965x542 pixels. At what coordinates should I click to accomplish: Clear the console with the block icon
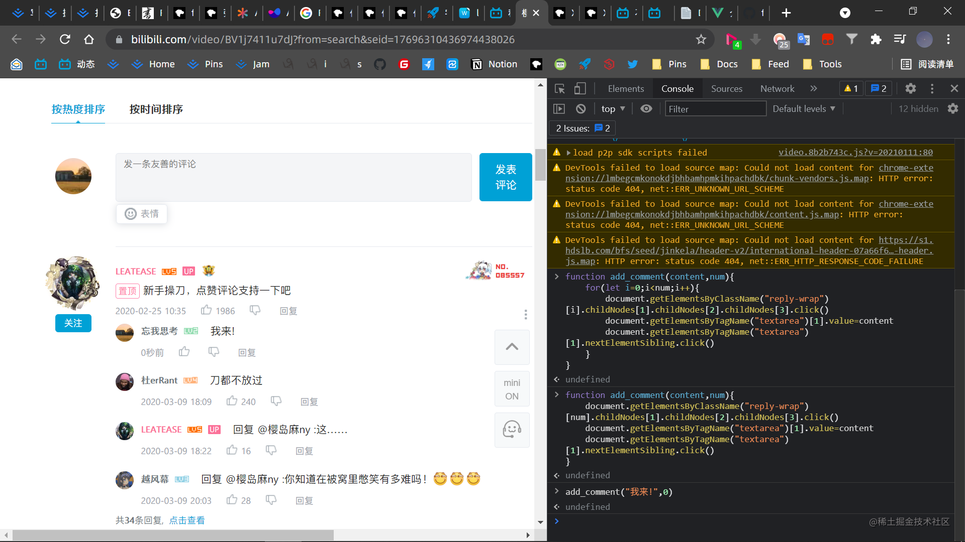coord(581,109)
